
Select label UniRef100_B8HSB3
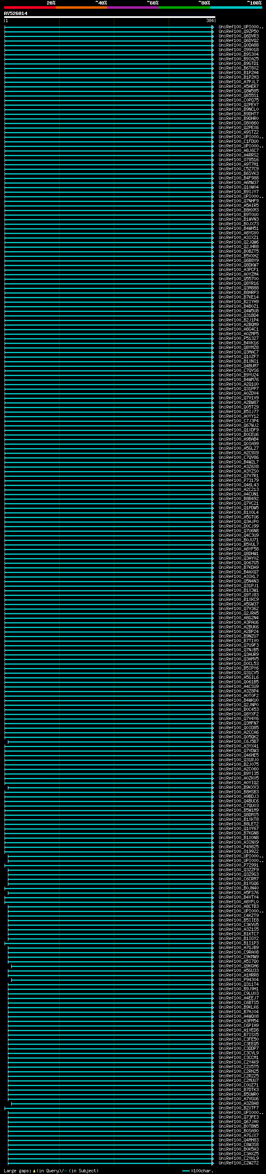point(238,793)
